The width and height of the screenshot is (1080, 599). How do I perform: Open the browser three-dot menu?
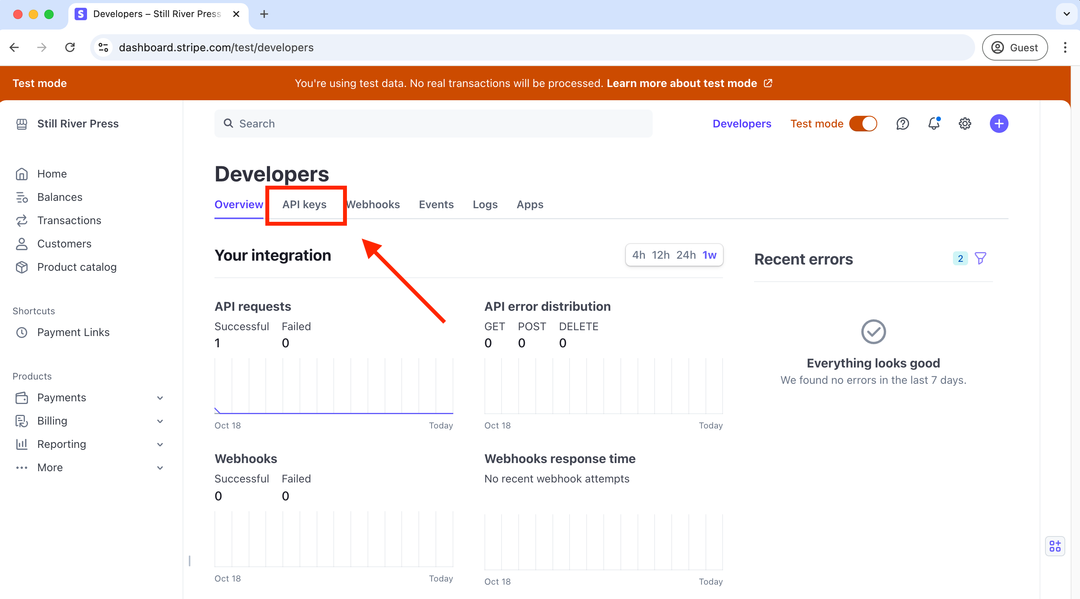tap(1065, 47)
